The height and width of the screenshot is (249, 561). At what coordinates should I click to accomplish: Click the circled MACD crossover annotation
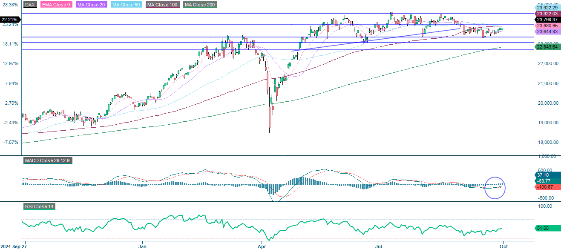(x=496, y=188)
